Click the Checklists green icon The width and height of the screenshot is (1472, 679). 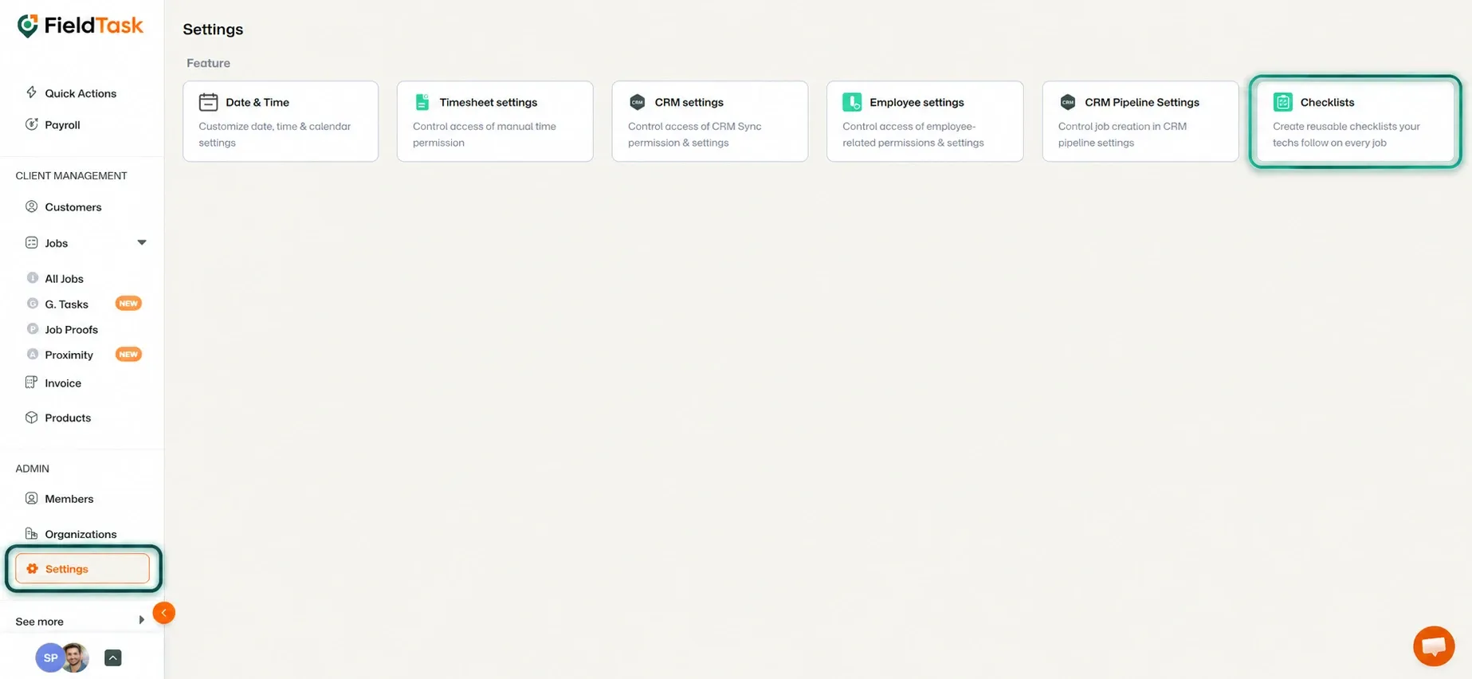(1282, 102)
